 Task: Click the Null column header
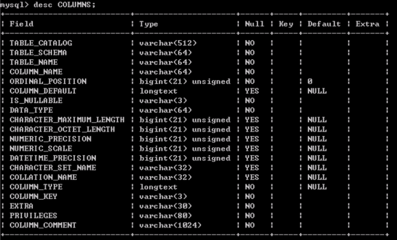pyautogui.click(x=255, y=24)
